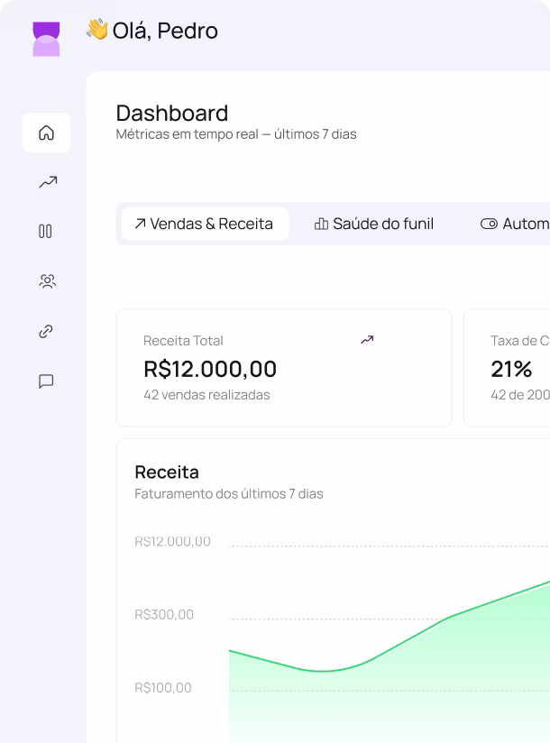Image resolution: width=550 pixels, height=743 pixels.
Task: Open the Home sidebar icon
Action: pos(46,133)
